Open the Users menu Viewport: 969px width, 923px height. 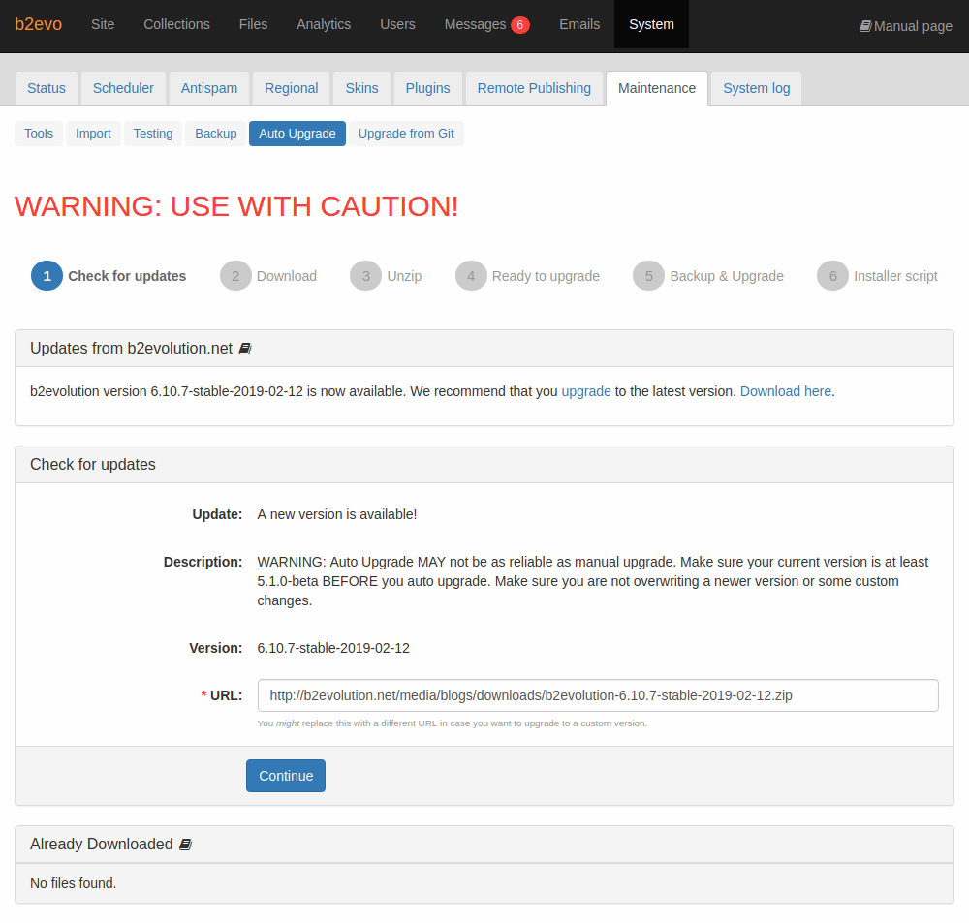coord(397,24)
